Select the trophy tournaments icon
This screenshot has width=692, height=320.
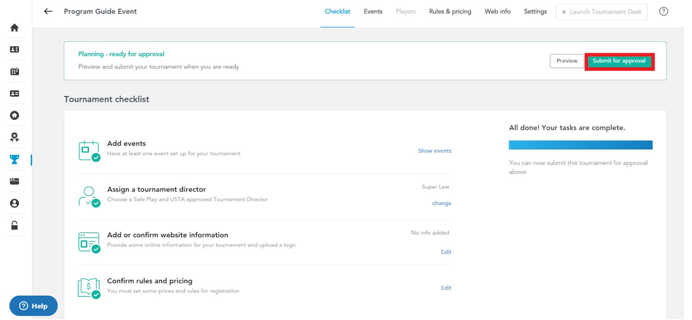click(15, 160)
